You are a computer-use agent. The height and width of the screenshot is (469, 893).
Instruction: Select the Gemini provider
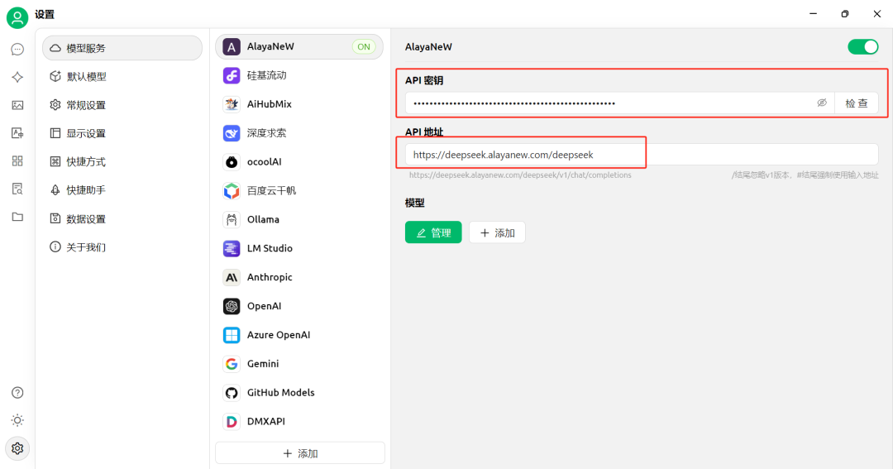[299, 364]
